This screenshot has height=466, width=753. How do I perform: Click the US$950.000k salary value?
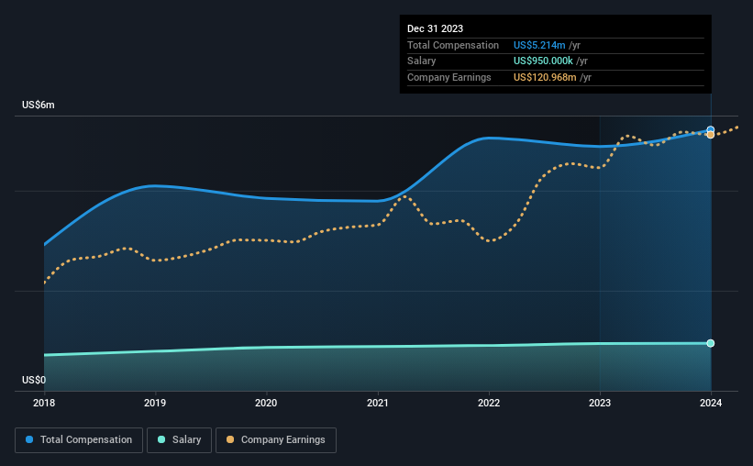click(x=543, y=61)
